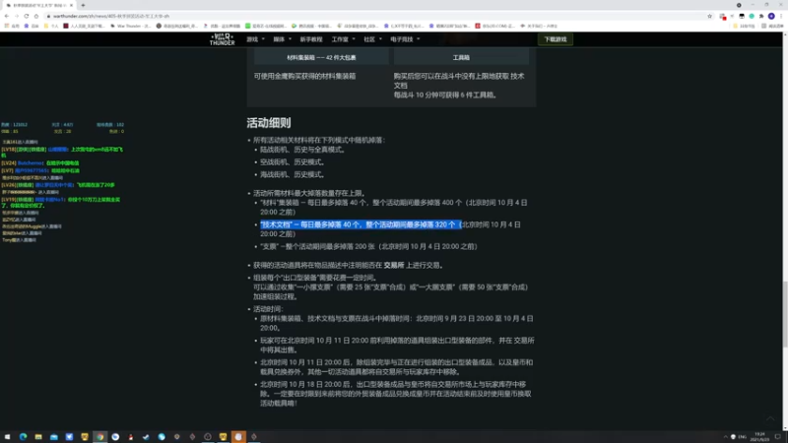
Task: Bookmark this page with star icon
Action: 709,16
